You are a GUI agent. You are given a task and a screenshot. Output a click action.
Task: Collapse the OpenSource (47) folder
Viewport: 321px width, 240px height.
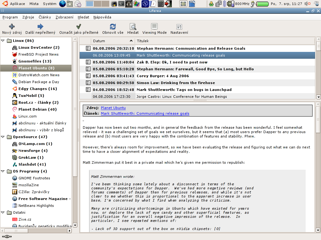[3, 137]
